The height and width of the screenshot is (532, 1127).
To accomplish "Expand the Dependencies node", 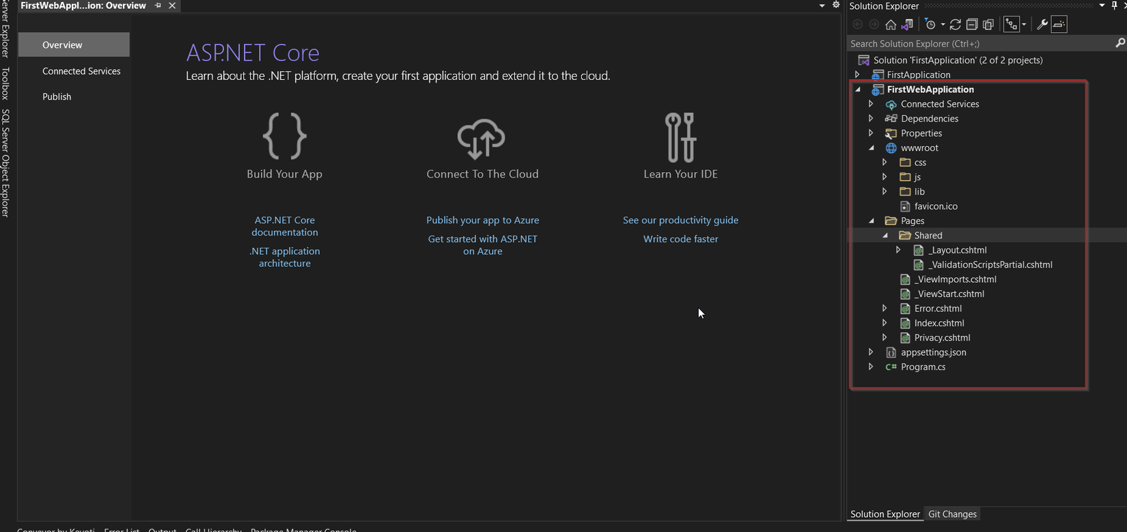I will click(x=871, y=118).
